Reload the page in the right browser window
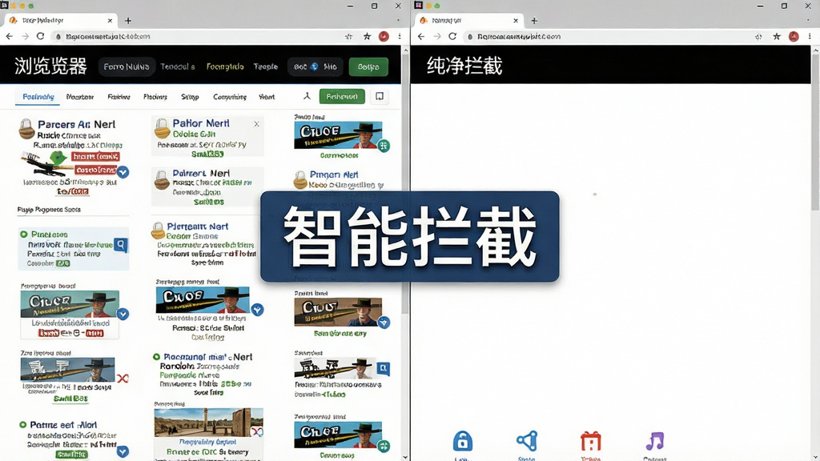The height and width of the screenshot is (461, 820). (452, 37)
